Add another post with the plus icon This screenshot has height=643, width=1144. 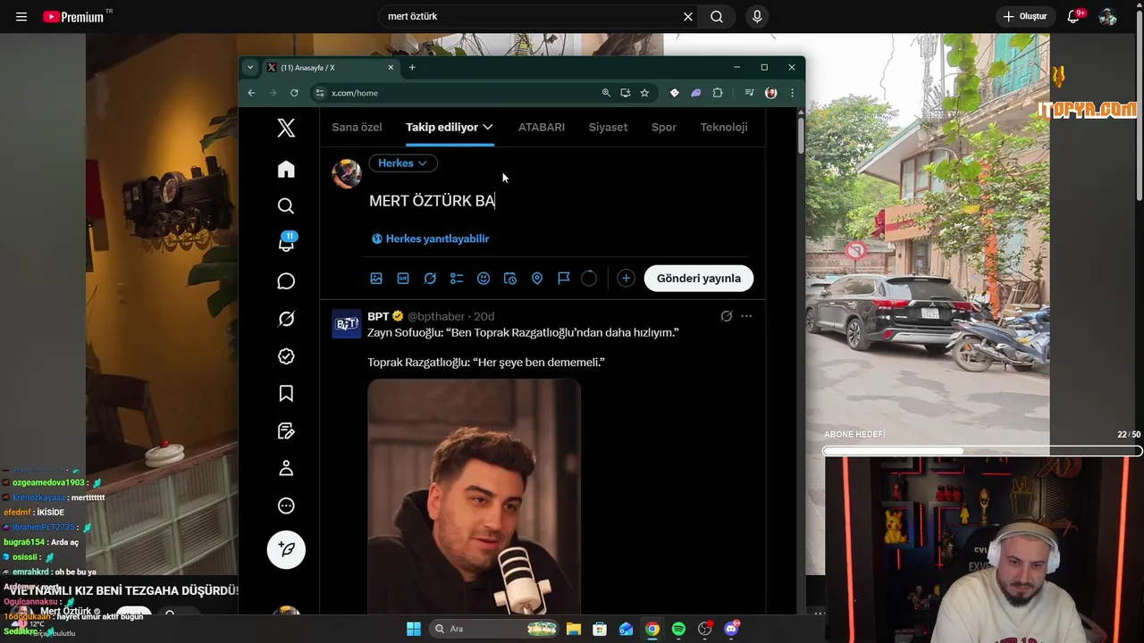click(x=626, y=279)
